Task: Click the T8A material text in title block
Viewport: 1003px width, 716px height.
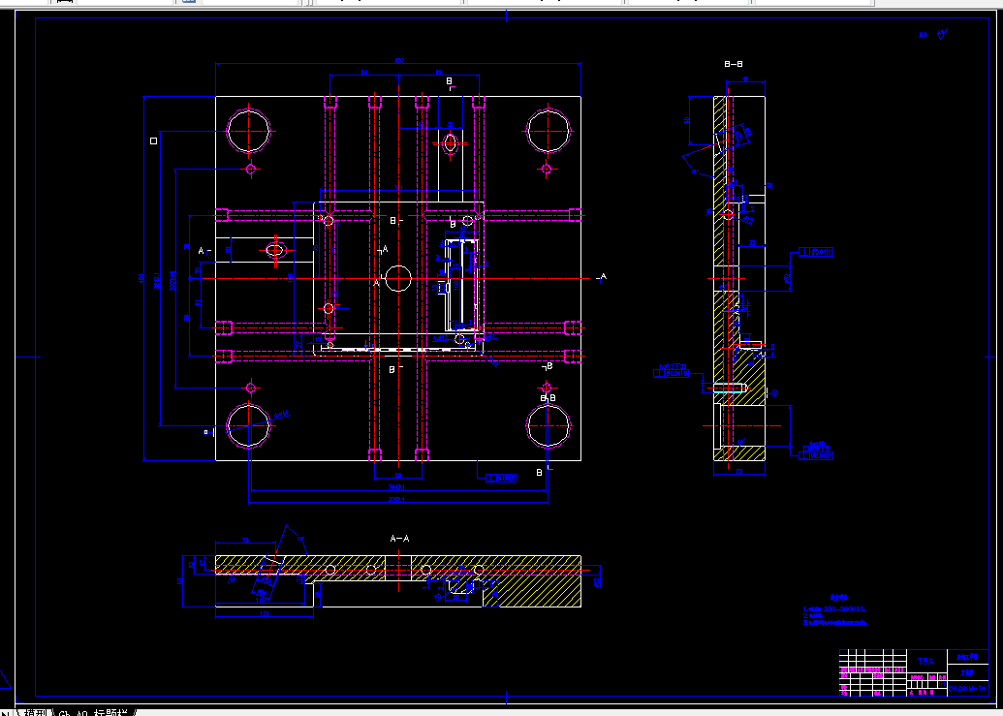Action: coord(926,661)
